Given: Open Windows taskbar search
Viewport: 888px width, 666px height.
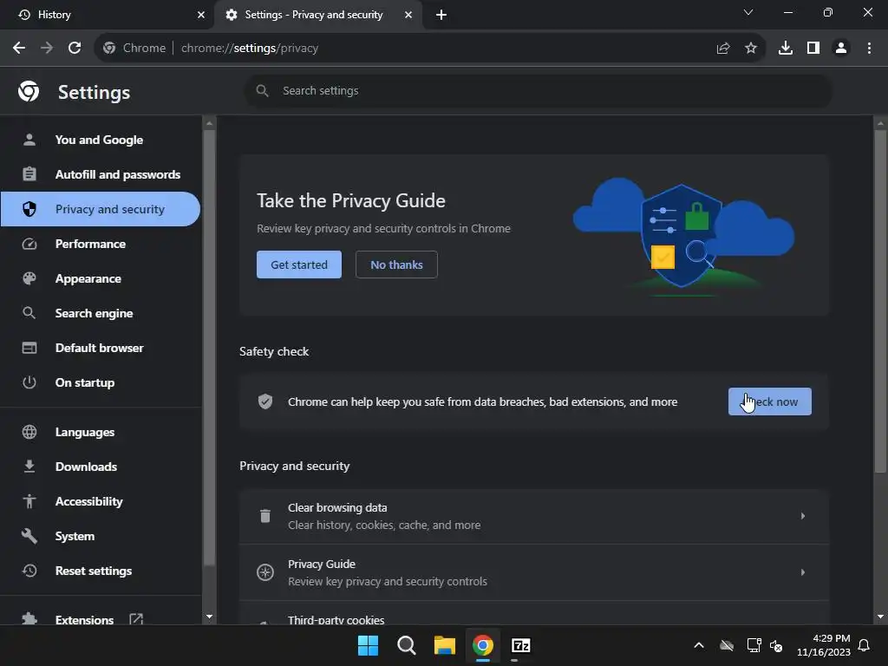Looking at the screenshot, I should (406, 645).
